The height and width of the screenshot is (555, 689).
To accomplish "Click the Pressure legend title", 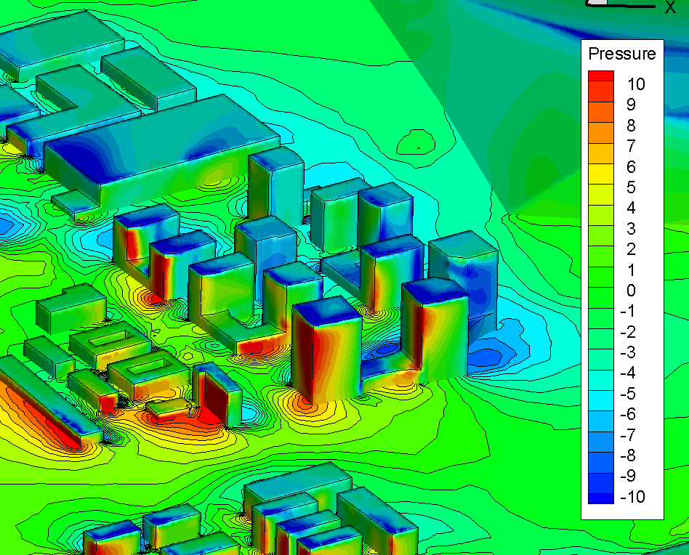I will (x=621, y=54).
